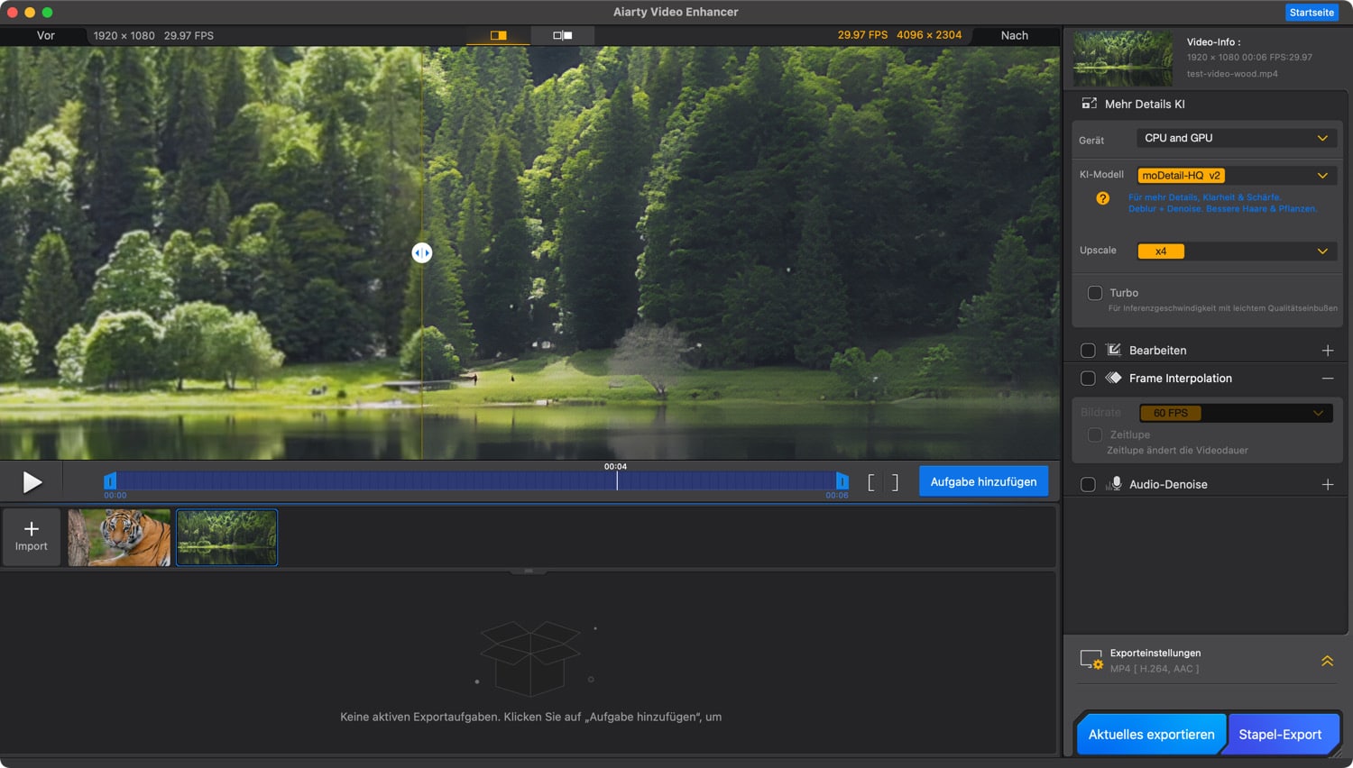Open the Upscale x4 dropdown

[1234, 251]
